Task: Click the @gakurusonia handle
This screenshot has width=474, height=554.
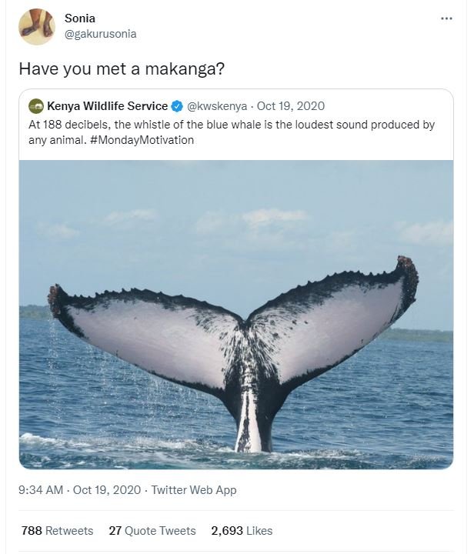Action: (x=101, y=34)
